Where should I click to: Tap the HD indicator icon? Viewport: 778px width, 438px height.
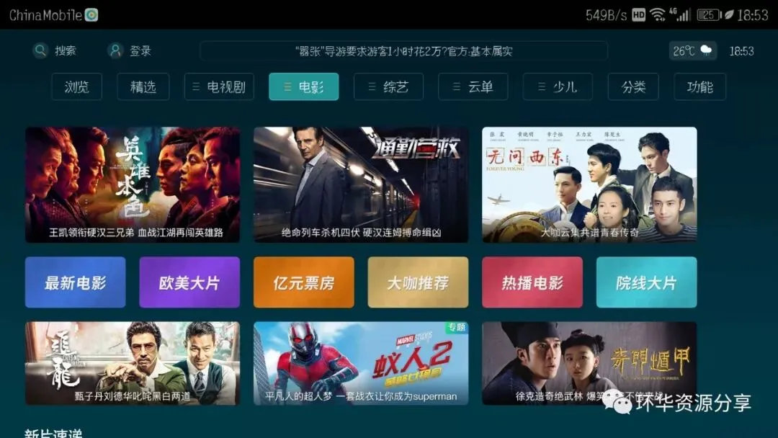coord(638,15)
